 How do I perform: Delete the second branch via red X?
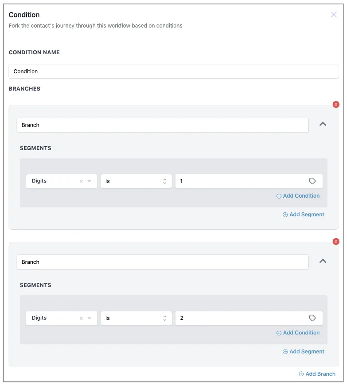[x=336, y=241]
